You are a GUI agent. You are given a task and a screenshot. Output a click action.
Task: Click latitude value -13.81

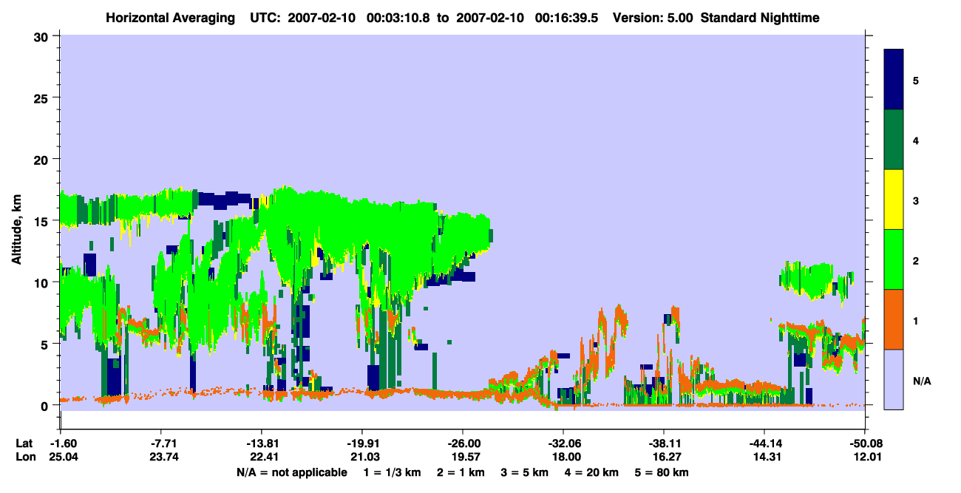pos(261,443)
